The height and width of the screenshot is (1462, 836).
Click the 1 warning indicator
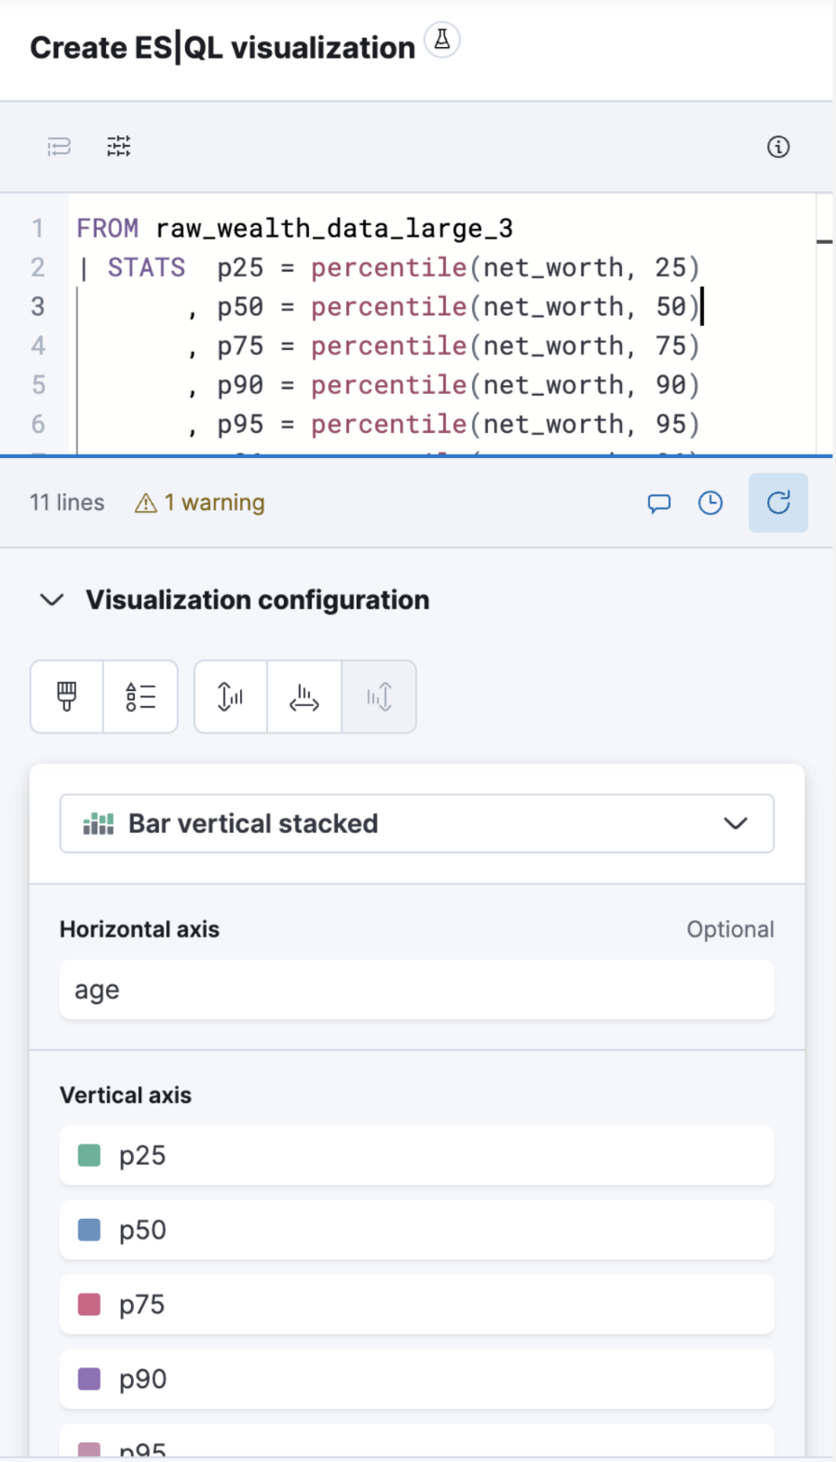coord(200,503)
